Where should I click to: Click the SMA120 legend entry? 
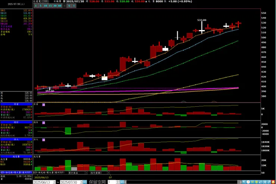[x=16, y=21]
